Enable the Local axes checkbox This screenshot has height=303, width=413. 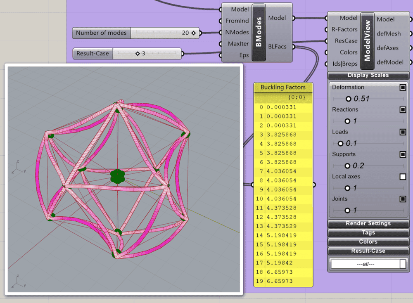click(403, 177)
